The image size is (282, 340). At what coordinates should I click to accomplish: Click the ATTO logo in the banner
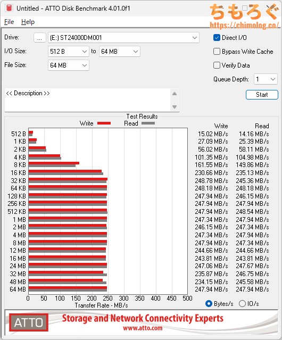pos(29,322)
